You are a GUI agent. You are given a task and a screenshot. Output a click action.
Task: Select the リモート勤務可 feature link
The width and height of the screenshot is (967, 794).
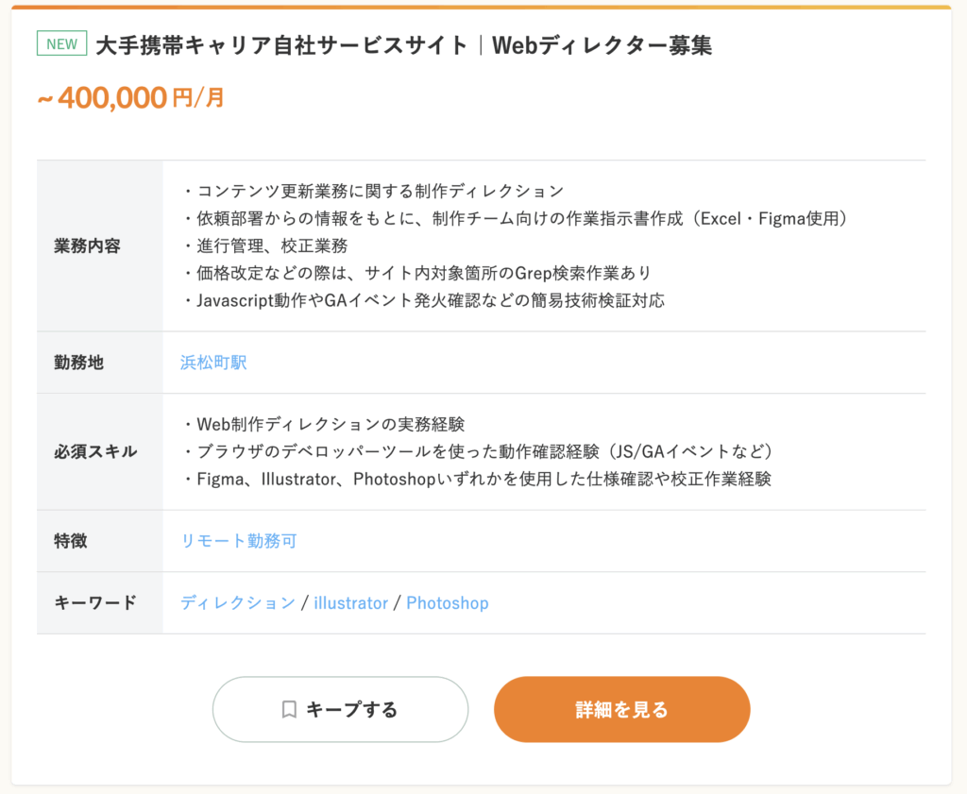pos(239,541)
